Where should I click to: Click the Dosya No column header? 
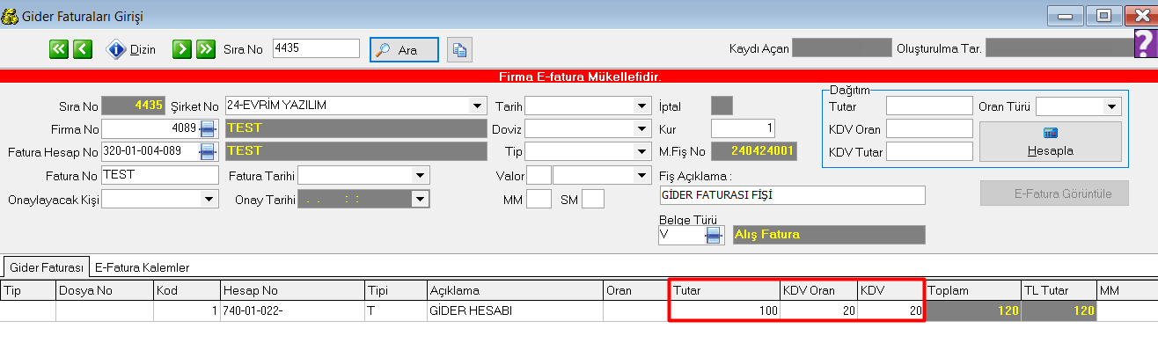click(x=105, y=289)
